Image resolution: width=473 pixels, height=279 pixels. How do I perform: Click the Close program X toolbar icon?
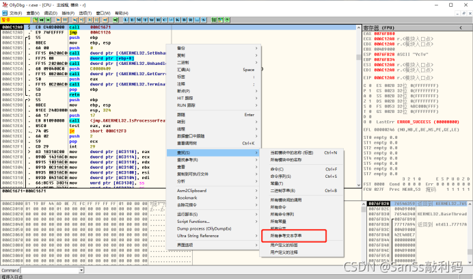pos(48,20)
